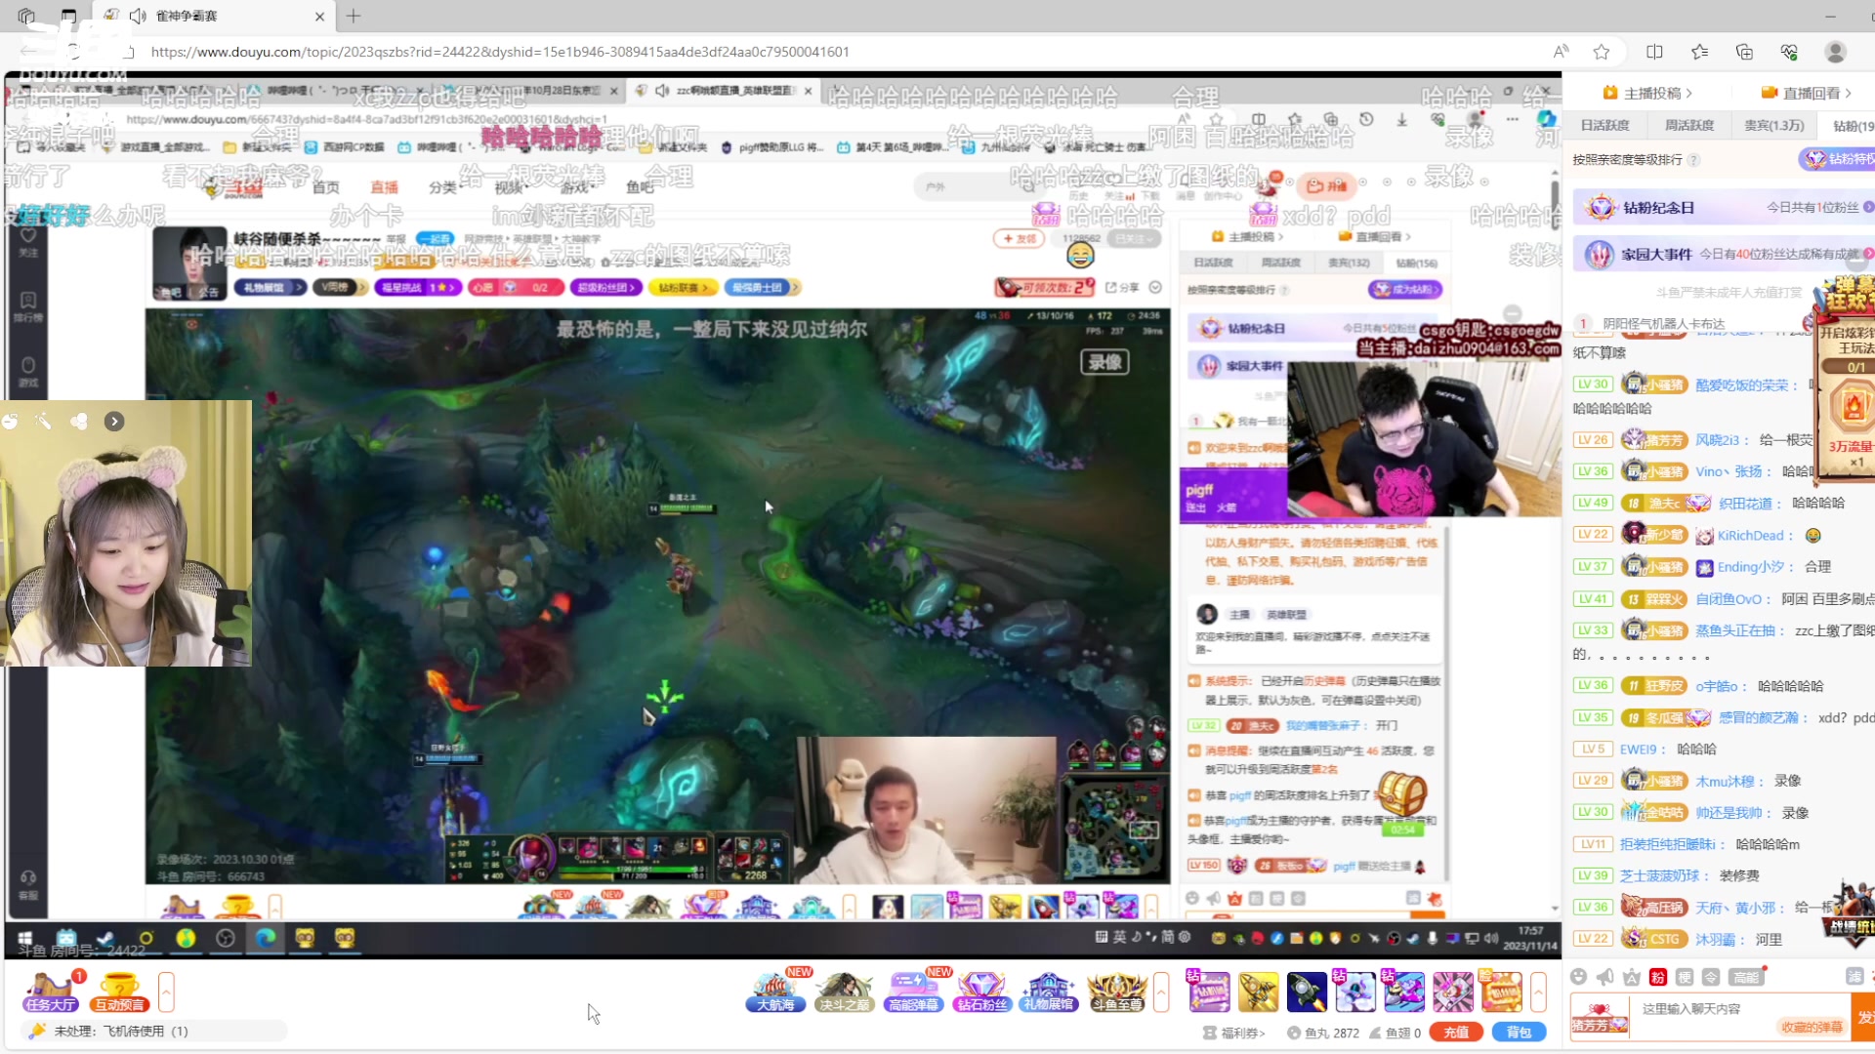Mute the 崔神争霸赛 tab audio
1875x1054 pixels.
[x=138, y=16]
